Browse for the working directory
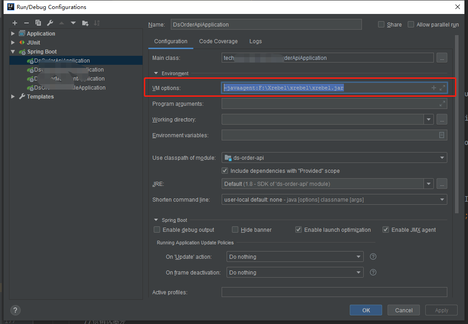The image size is (468, 324). [x=442, y=119]
